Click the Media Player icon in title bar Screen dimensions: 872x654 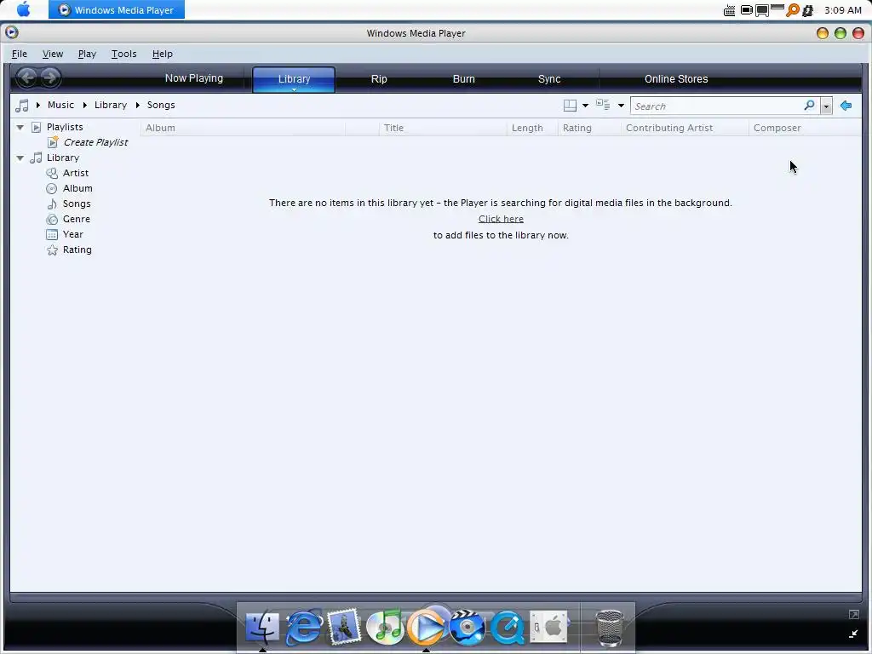[x=12, y=32]
